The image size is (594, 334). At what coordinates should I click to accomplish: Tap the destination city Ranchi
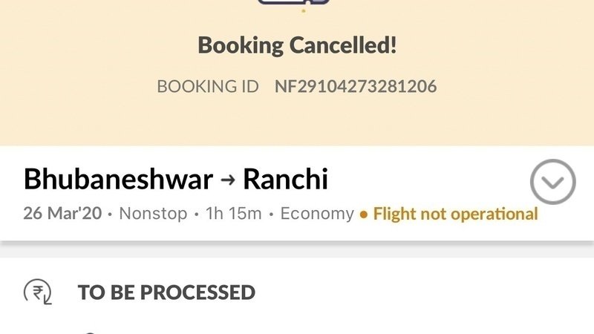(286, 179)
